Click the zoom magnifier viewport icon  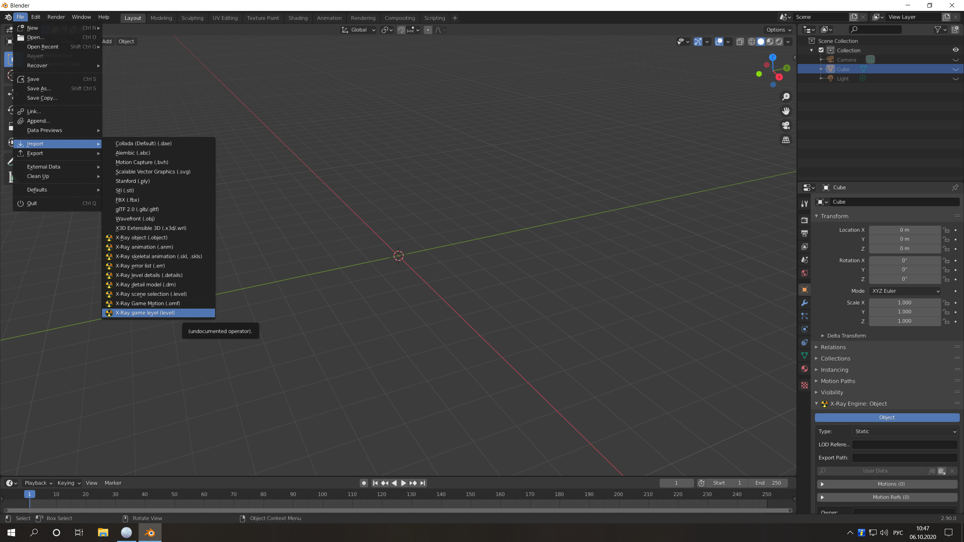[x=786, y=97]
